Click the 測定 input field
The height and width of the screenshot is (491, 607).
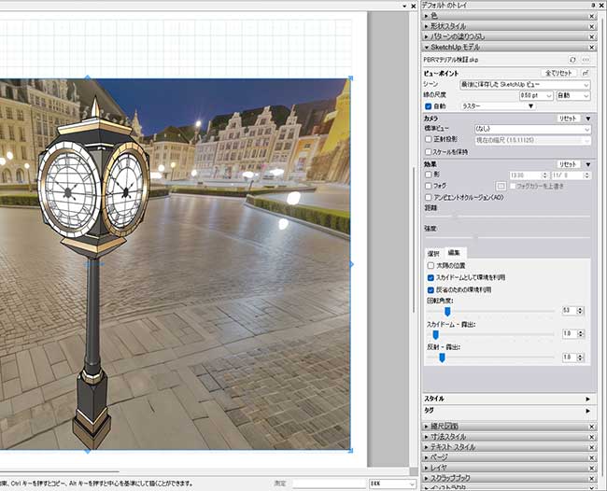point(329,484)
